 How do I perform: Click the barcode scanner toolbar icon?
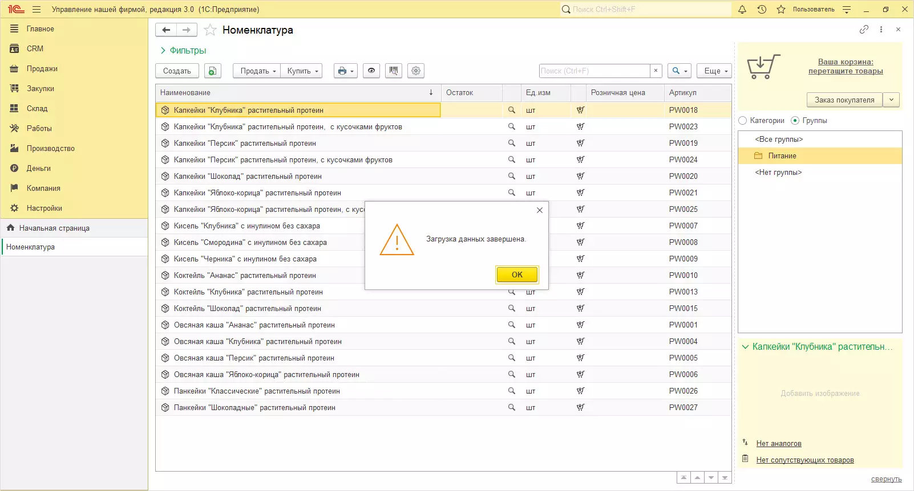[394, 71]
